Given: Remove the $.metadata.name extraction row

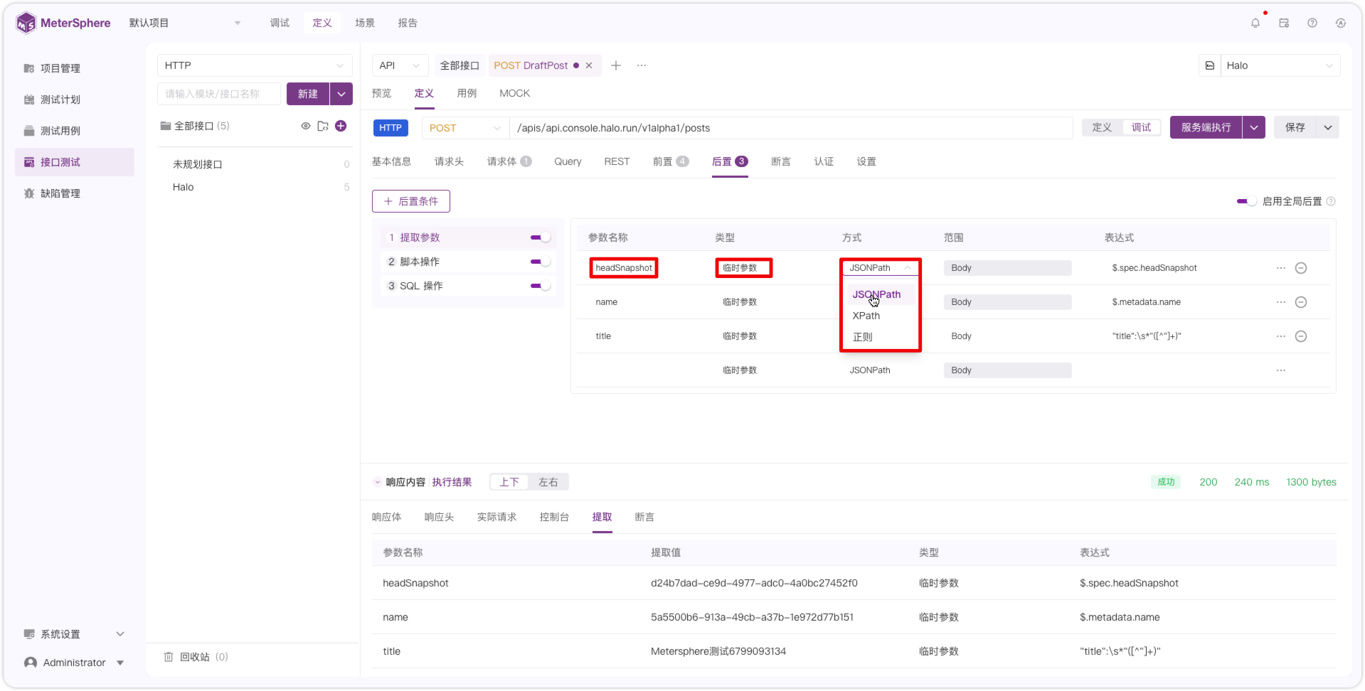Looking at the screenshot, I should tap(1301, 302).
